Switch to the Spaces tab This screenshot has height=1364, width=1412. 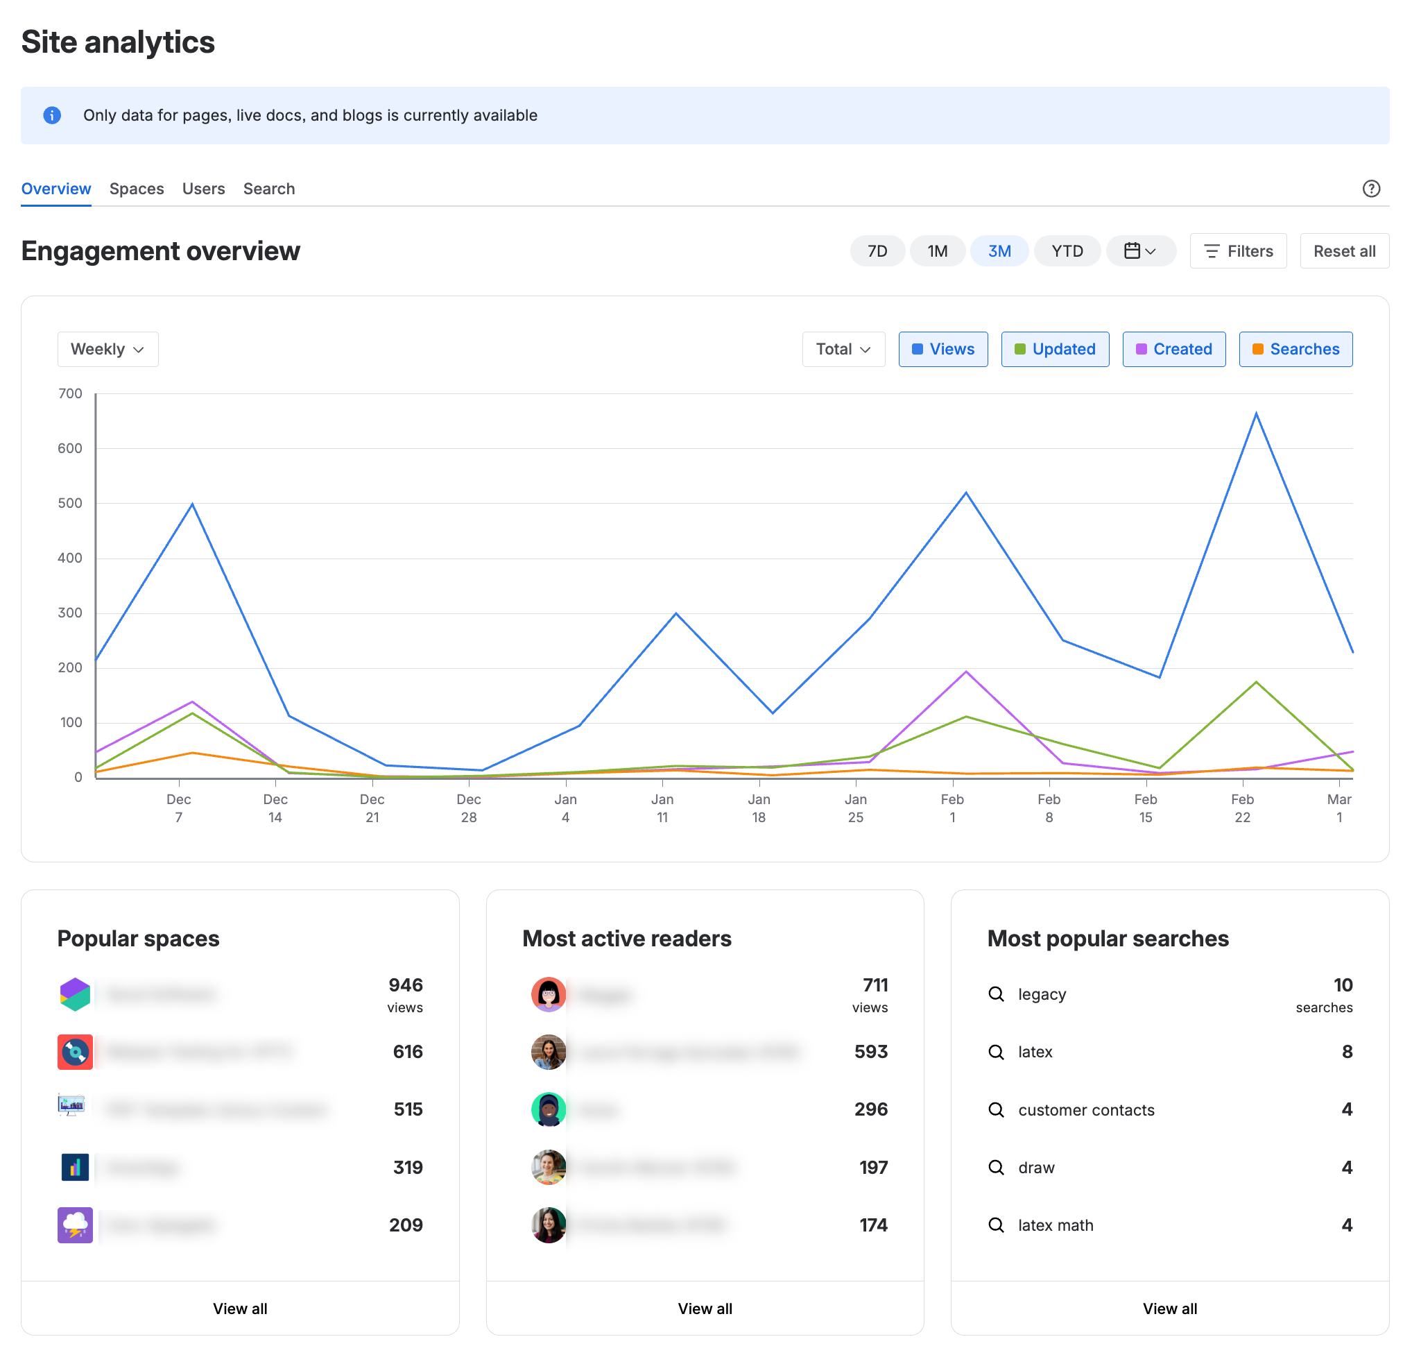[x=137, y=188]
